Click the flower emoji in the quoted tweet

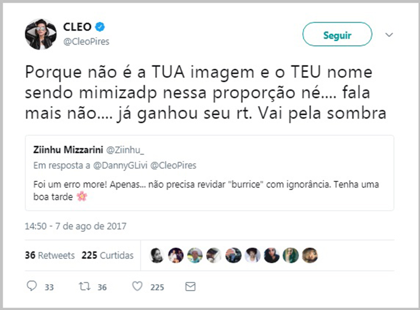pos(81,196)
